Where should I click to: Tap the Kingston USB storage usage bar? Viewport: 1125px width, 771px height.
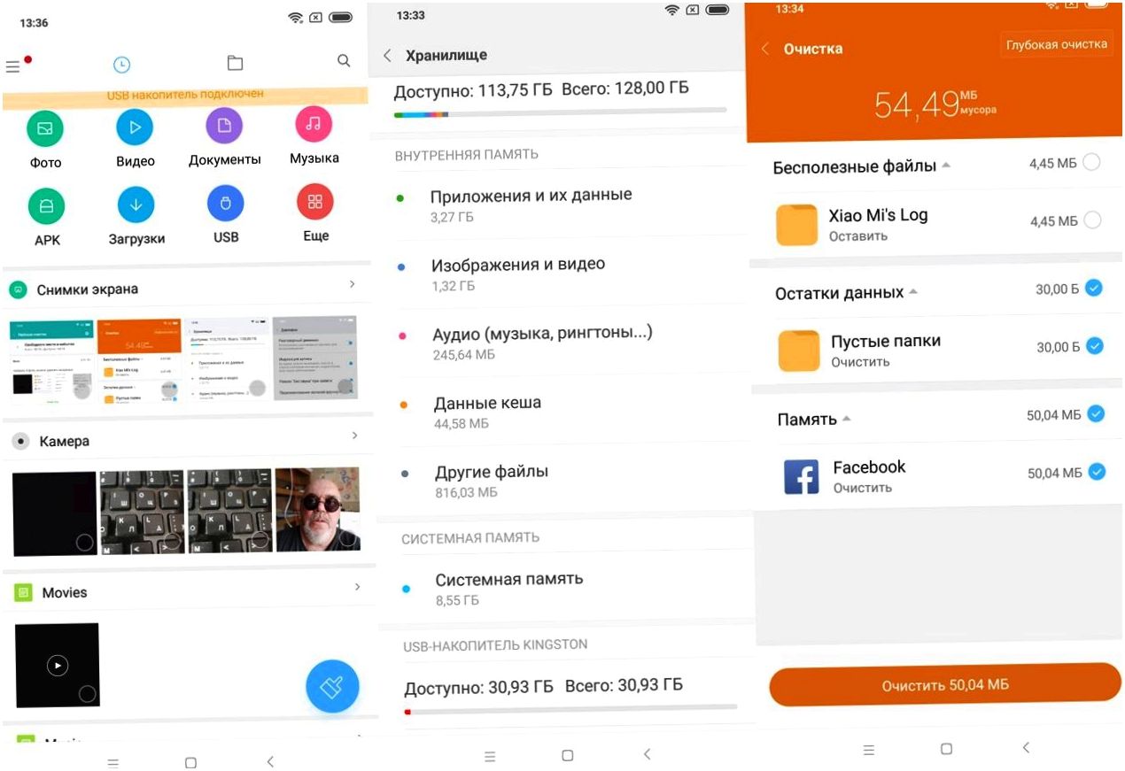[570, 709]
